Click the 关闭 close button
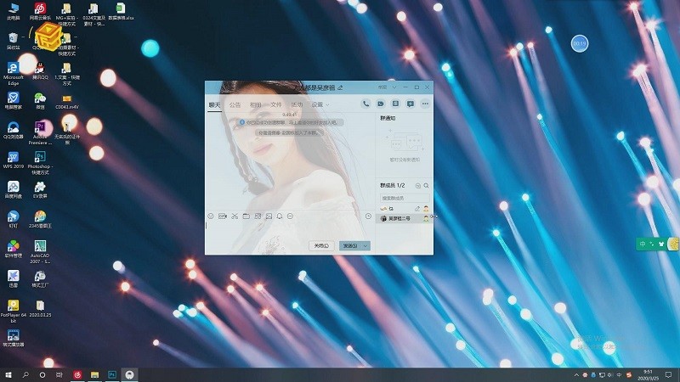 pyautogui.click(x=321, y=245)
